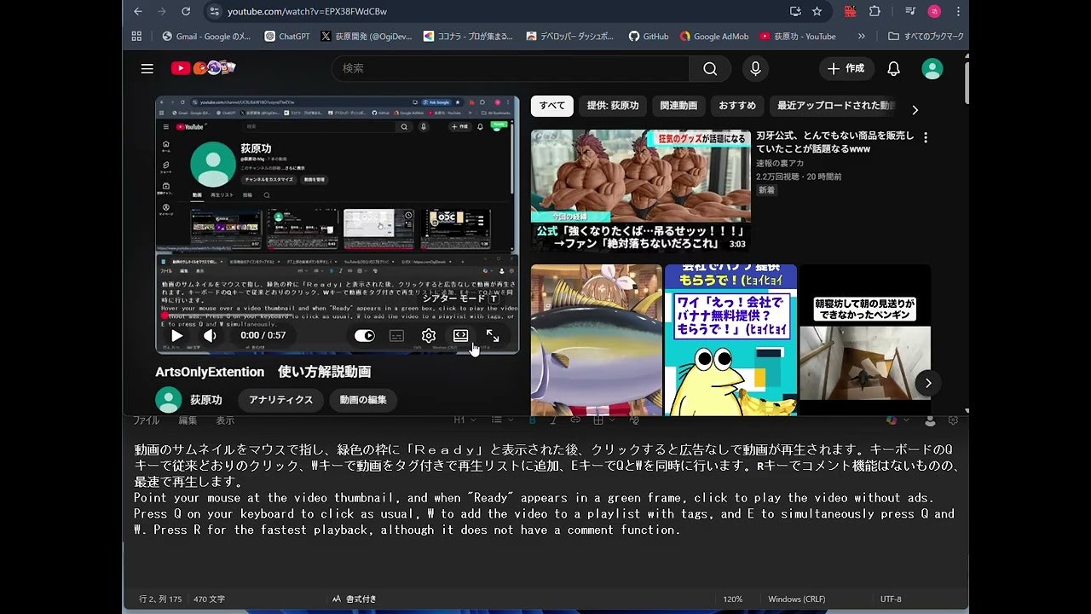Apply italic formatting in the editor
This screenshot has height=614, width=1091.
(553, 420)
